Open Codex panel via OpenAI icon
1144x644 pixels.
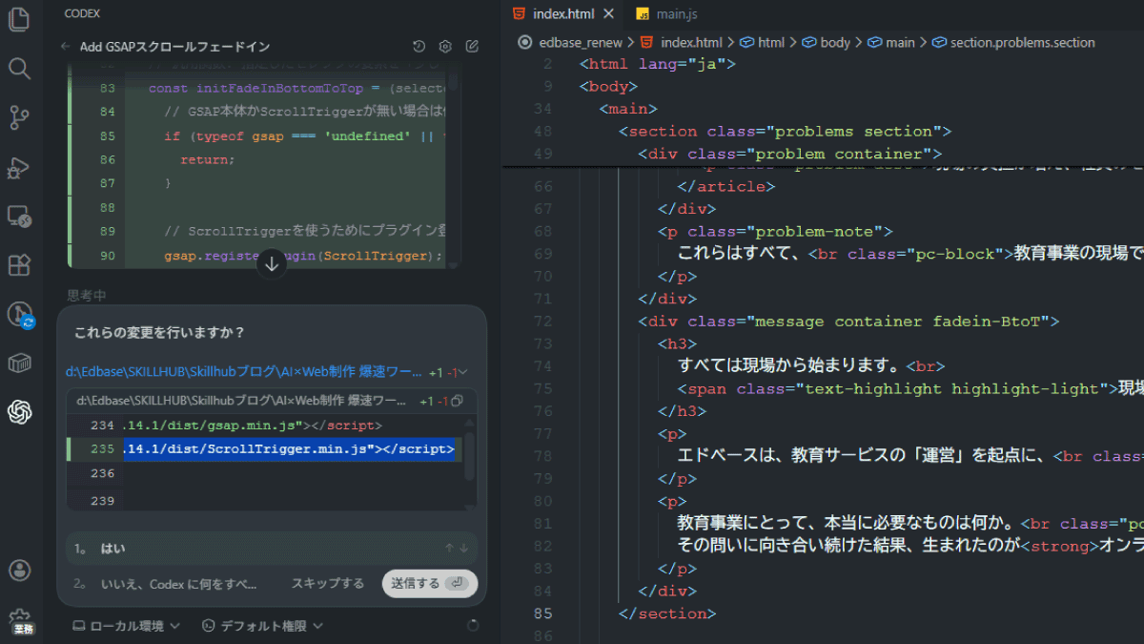[x=19, y=411]
